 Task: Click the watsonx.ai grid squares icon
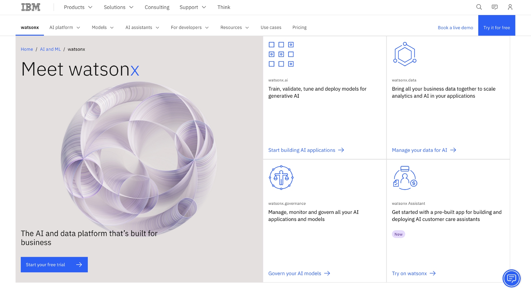click(x=281, y=54)
